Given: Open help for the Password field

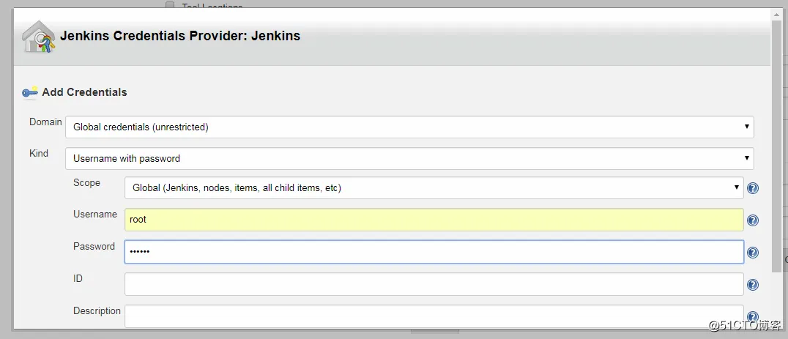Looking at the screenshot, I should 752,253.
